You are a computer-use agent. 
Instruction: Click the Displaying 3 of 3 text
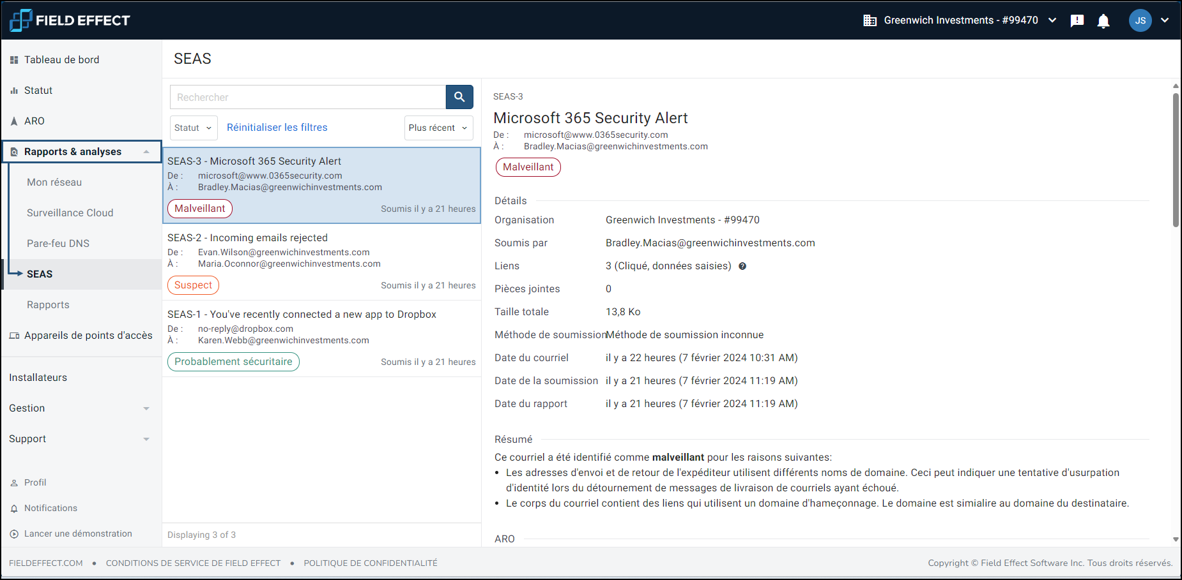point(201,535)
